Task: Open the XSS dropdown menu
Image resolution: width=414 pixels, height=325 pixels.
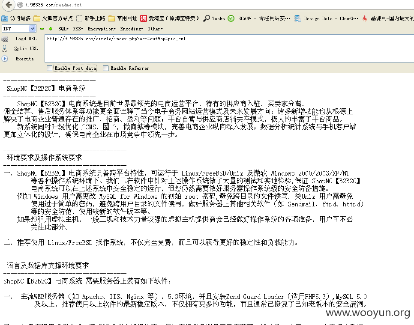Action: (x=78, y=29)
